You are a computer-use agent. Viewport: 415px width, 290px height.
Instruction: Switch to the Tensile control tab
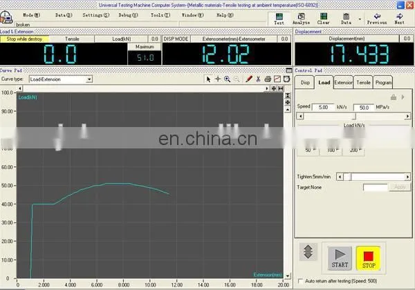[363, 83]
